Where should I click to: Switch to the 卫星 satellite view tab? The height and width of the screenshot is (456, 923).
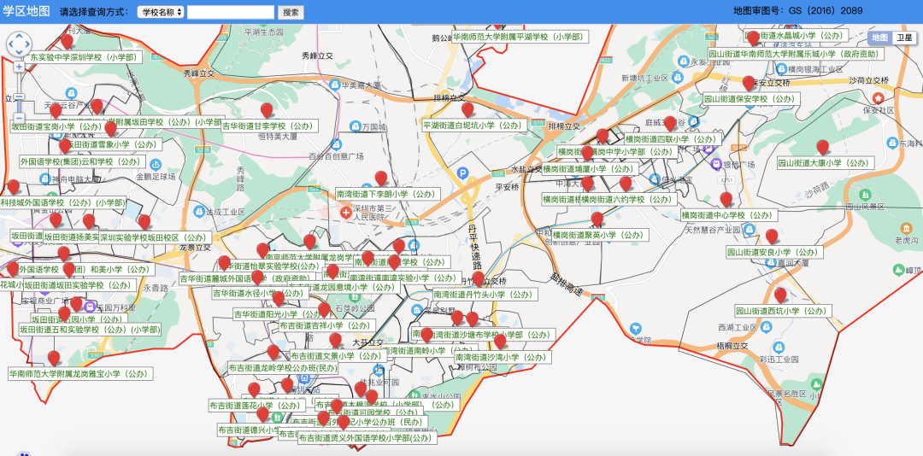(903, 38)
